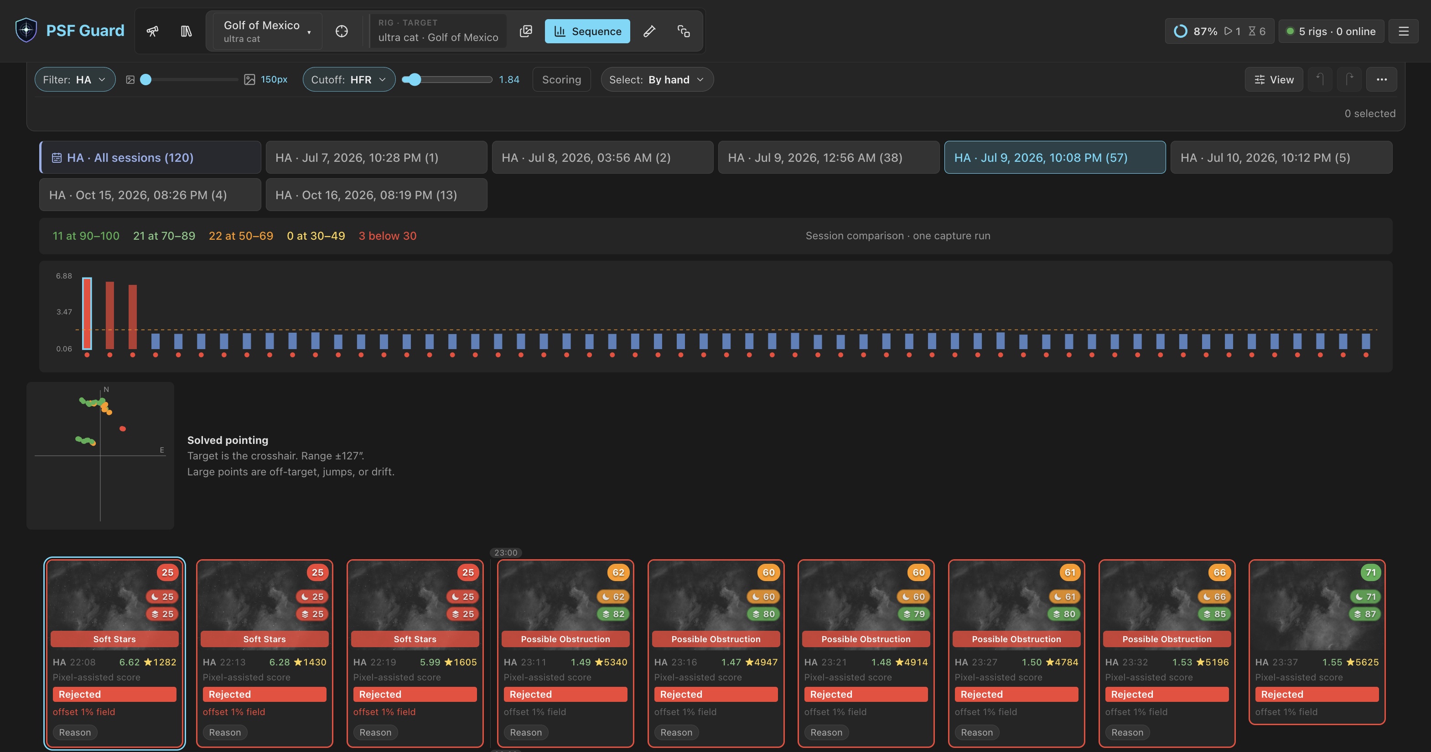Adjust the HFR cutoff slider handle

pos(415,79)
